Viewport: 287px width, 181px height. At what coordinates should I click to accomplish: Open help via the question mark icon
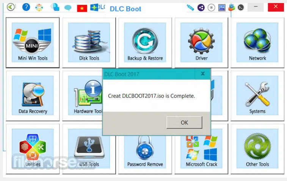pos(26,7)
